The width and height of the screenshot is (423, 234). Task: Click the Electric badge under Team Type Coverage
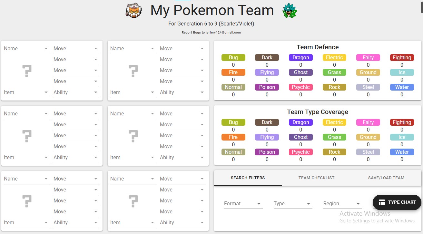tap(334, 122)
